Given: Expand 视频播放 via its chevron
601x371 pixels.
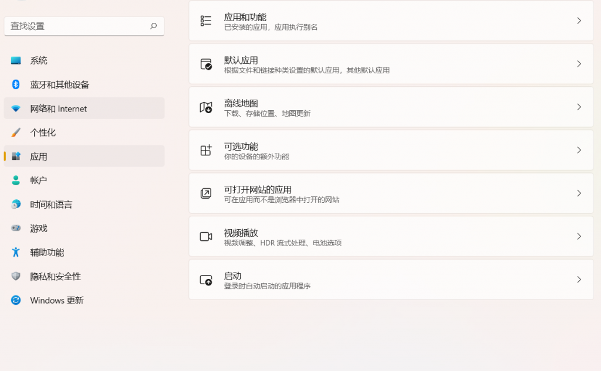Looking at the screenshot, I should [579, 236].
